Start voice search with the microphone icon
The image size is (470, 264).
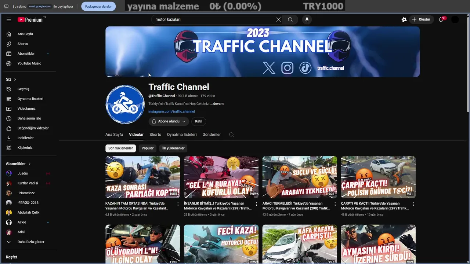[x=307, y=19]
